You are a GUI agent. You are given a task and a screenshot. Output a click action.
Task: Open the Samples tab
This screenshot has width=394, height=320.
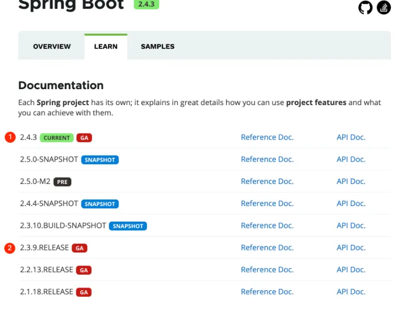pyautogui.click(x=158, y=46)
